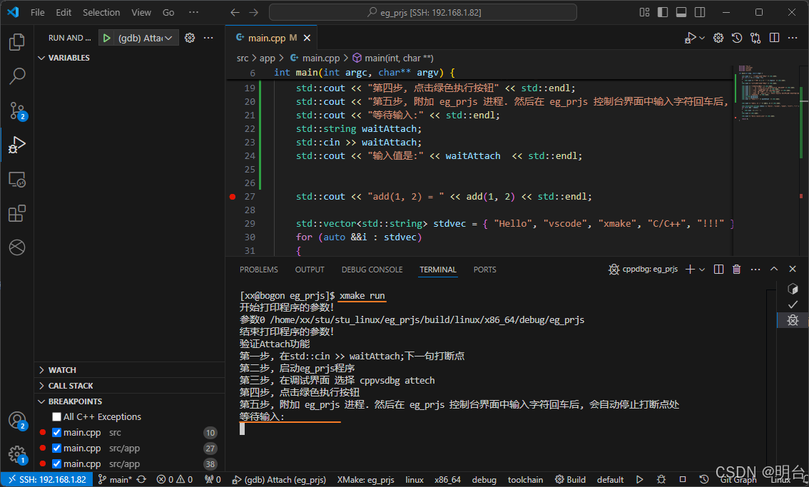Go back with the navigation arrow
Screen dimensions: 809x487
coord(235,12)
